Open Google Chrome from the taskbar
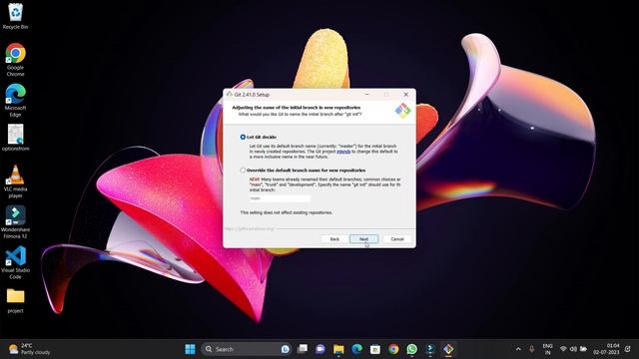The height and width of the screenshot is (359, 639). click(393, 349)
